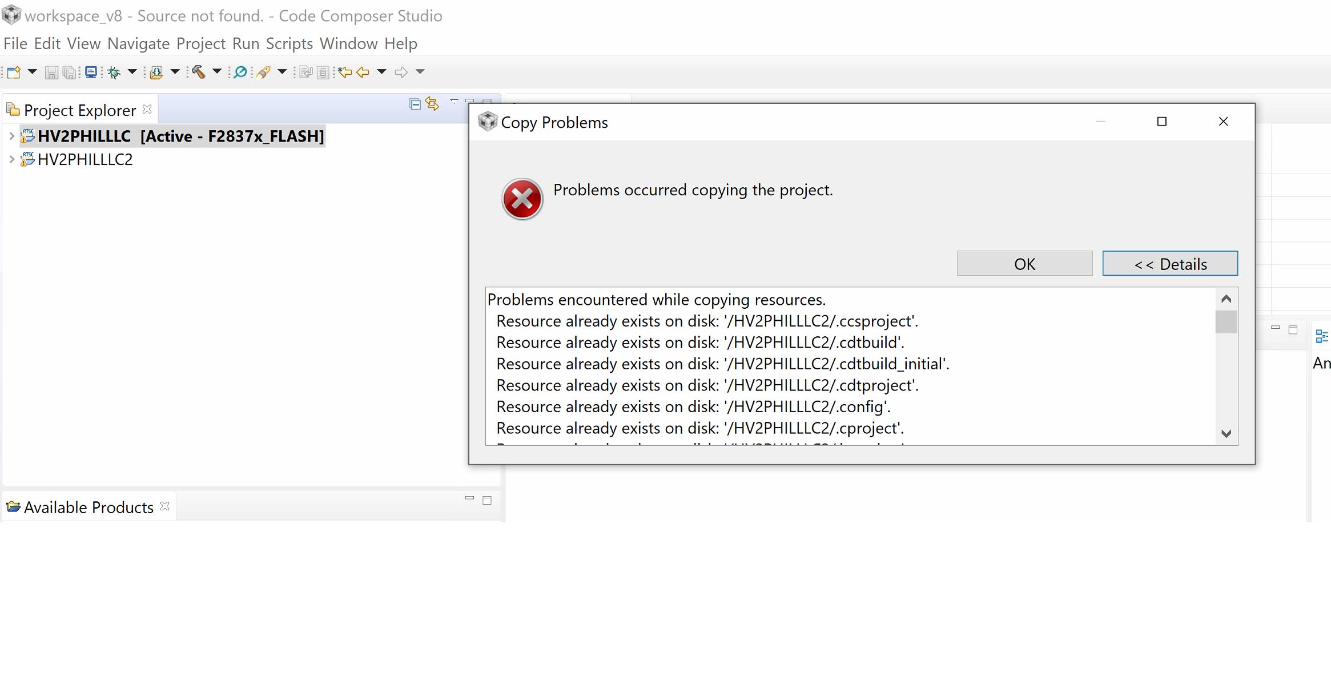
Task: Collapse details with the << Details button
Action: click(1169, 264)
